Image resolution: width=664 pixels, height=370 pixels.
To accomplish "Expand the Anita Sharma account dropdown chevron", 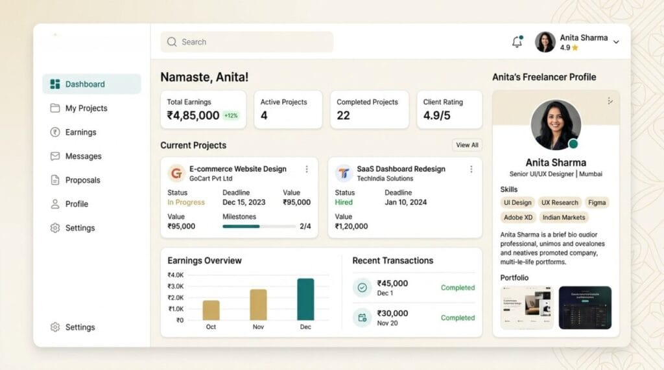I will [x=616, y=42].
